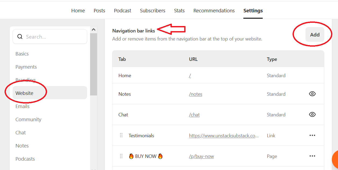Click the Add button
Viewport: 338px width, 170px height.
click(315, 34)
